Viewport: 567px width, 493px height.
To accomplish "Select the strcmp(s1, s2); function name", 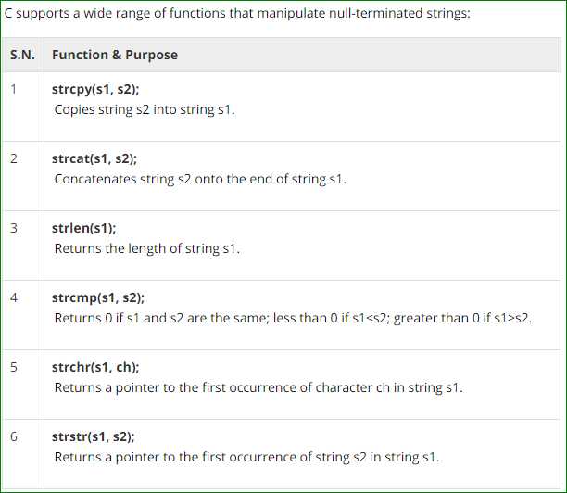I will point(98,297).
